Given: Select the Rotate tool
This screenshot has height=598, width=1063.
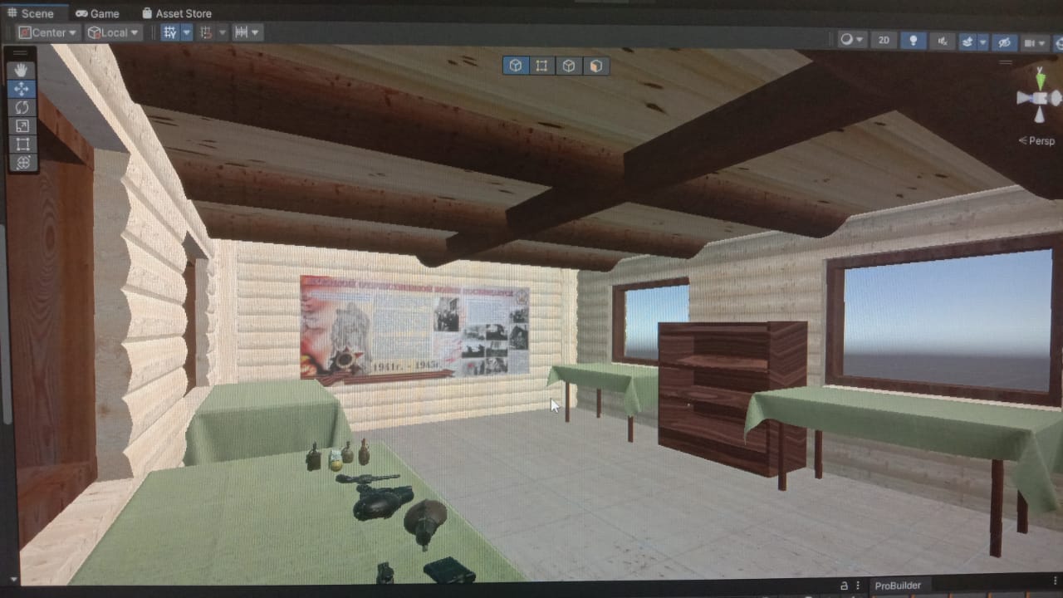Looking at the screenshot, I should tap(22, 107).
